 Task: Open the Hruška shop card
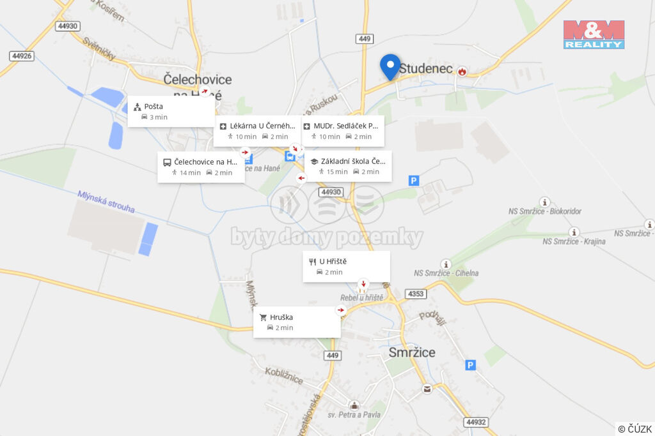pyautogui.click(x=297, y=322)
